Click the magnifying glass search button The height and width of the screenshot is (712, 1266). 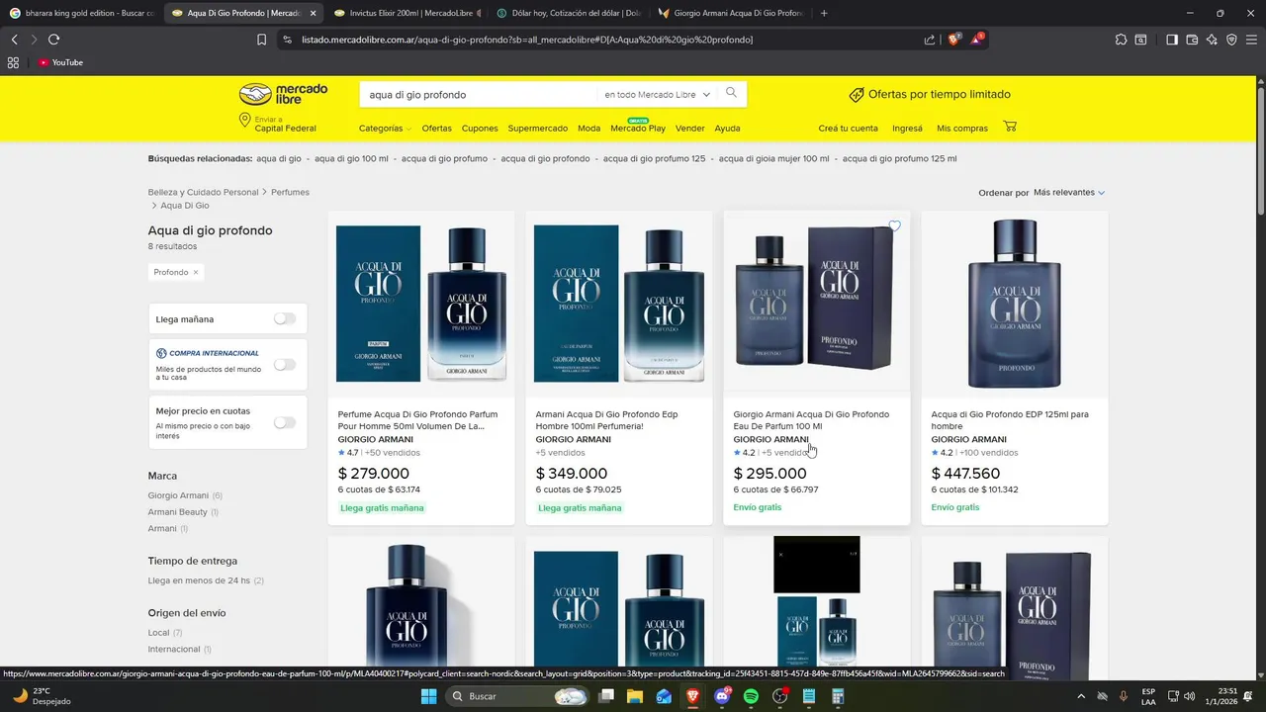[731, 94]
